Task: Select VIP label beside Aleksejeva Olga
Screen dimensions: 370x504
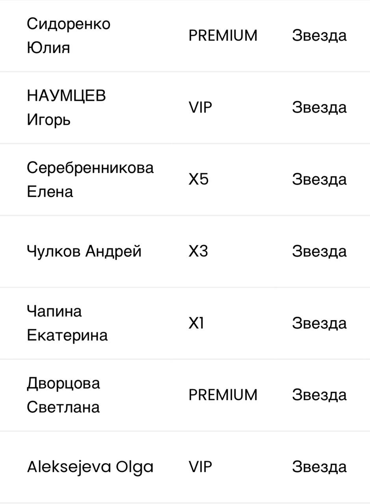Action: point(200,467)
